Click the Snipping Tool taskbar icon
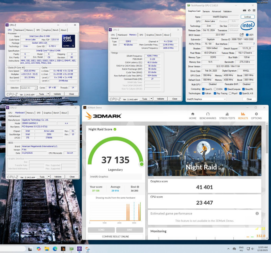This screenshot has height=253, width=271. pos(88,249)
